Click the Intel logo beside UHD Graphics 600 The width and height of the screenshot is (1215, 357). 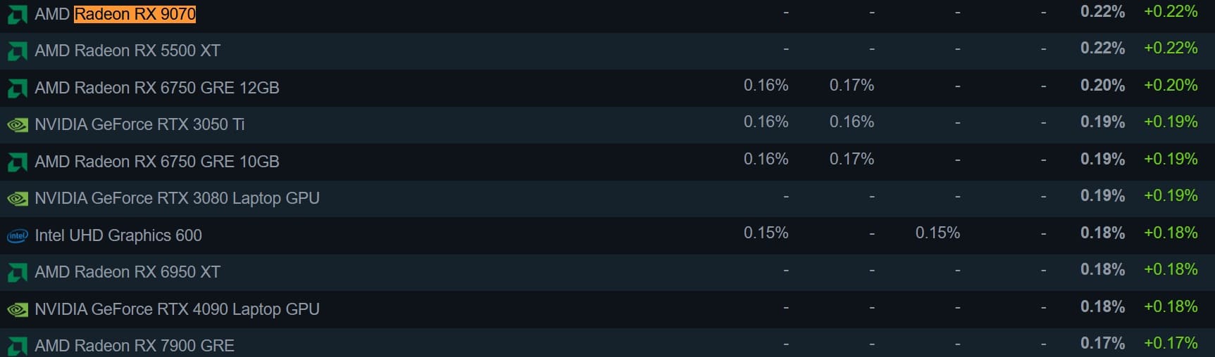pyautogui.click(x=17, y=236)
